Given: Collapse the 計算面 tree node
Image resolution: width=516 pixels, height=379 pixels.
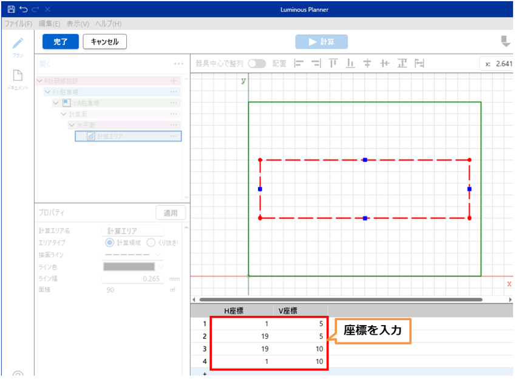Looking at the screenshot, I should click(x=64, y=114).
